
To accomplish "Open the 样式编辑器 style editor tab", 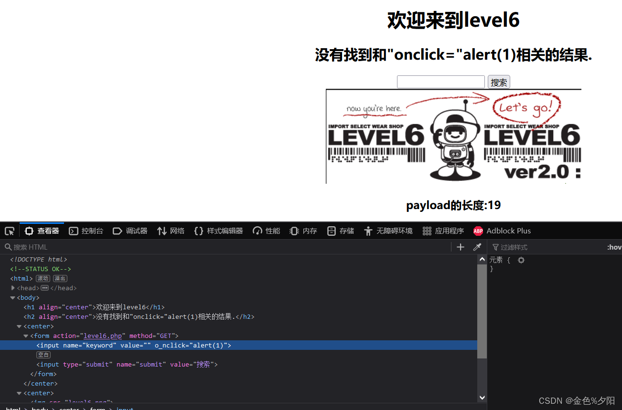I will pos(218,231).
